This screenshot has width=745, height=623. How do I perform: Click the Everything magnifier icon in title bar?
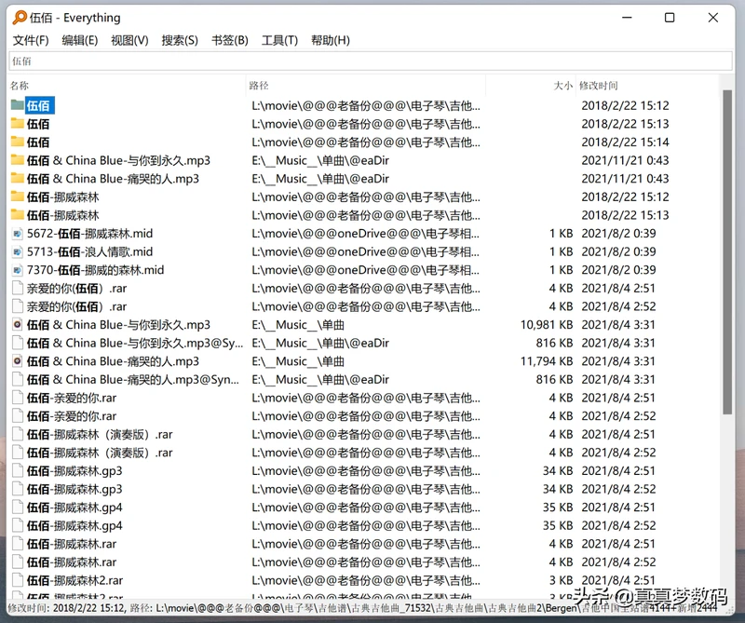click(x=19, y=17)
